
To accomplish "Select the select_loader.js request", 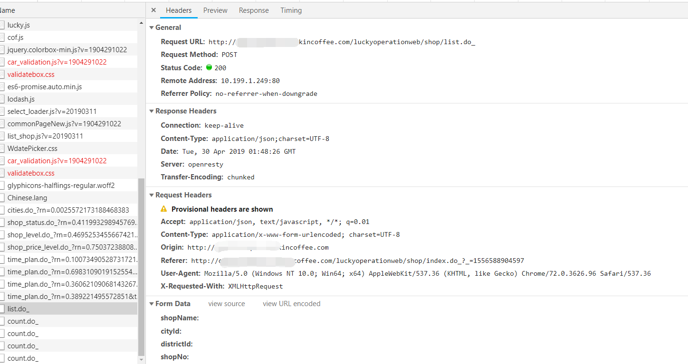I will (68, 111).
